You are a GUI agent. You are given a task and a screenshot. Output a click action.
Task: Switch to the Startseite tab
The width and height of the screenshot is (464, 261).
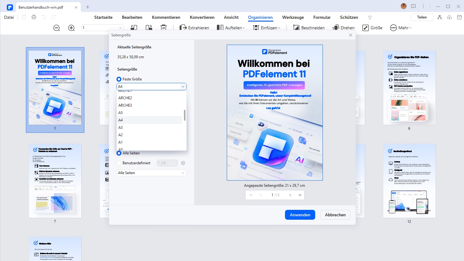(x=103, y=17)
